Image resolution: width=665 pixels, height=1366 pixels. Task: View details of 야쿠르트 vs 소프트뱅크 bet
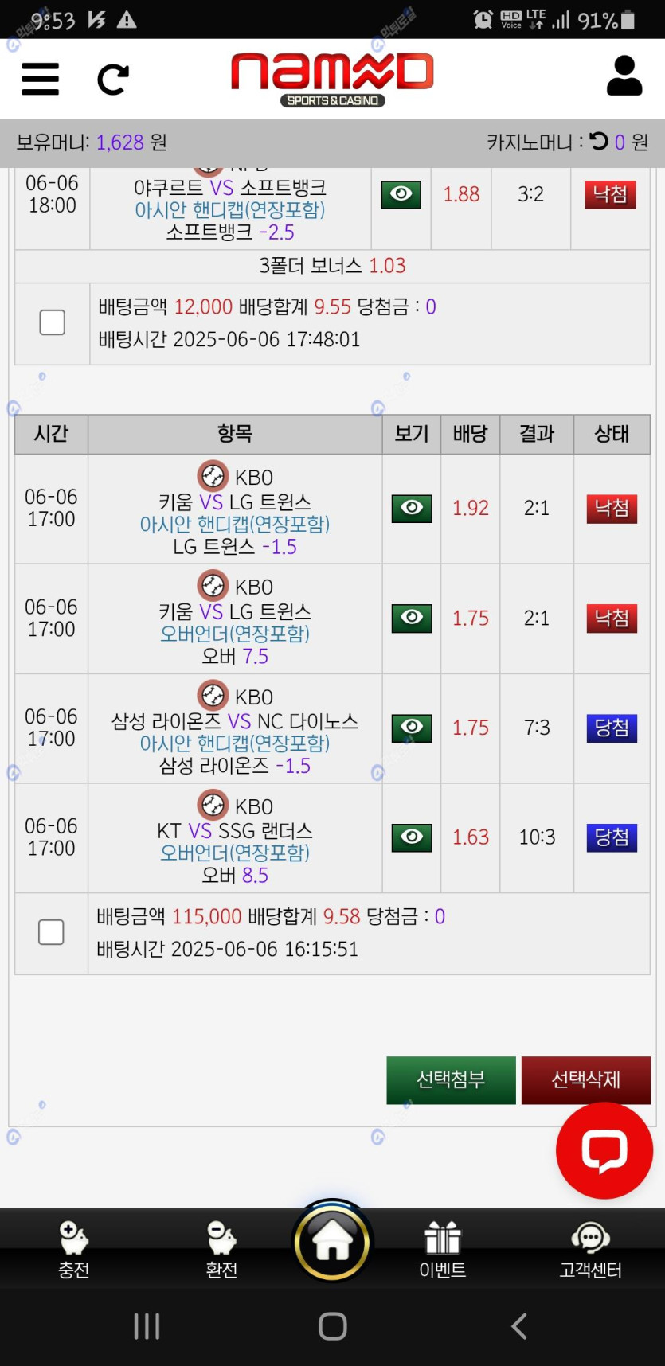click(x=401, y=194)
